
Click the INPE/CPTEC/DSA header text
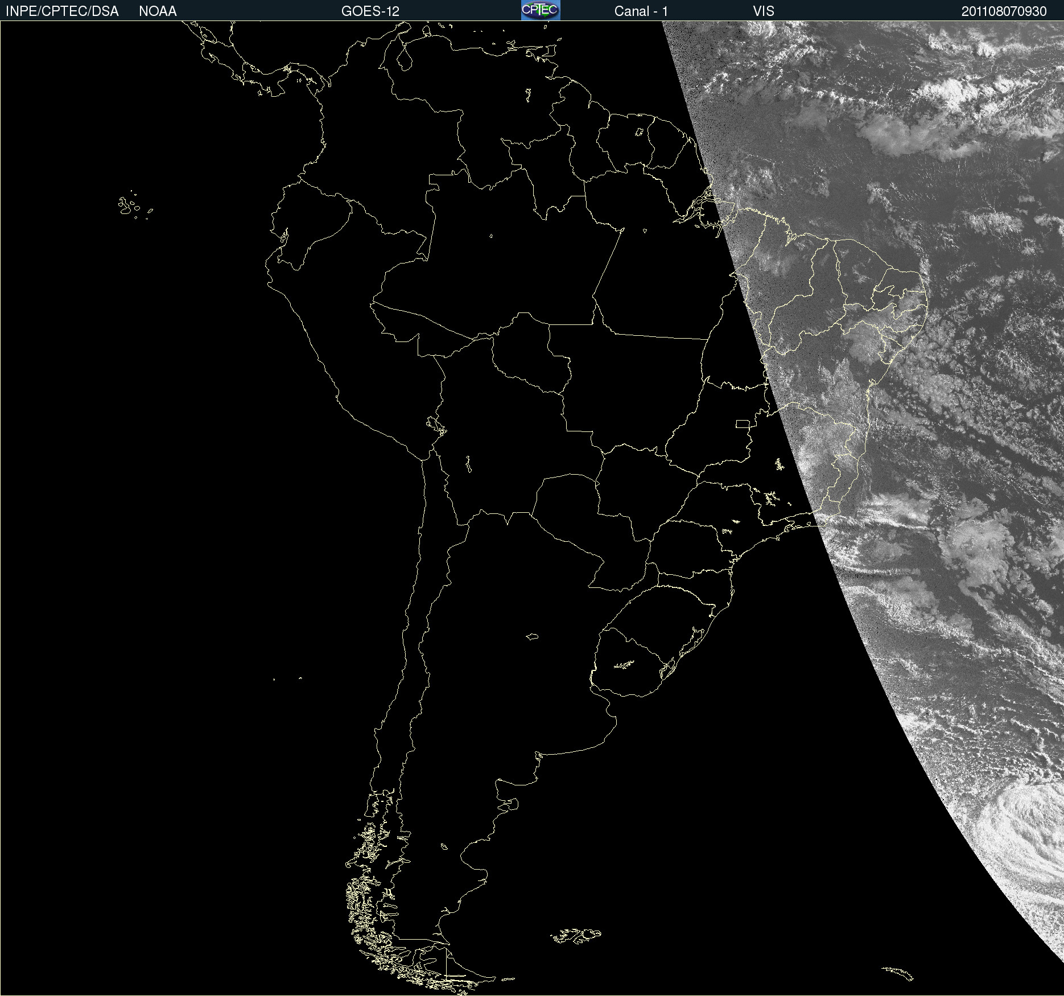pyautogui.click(x=62, y=11)
